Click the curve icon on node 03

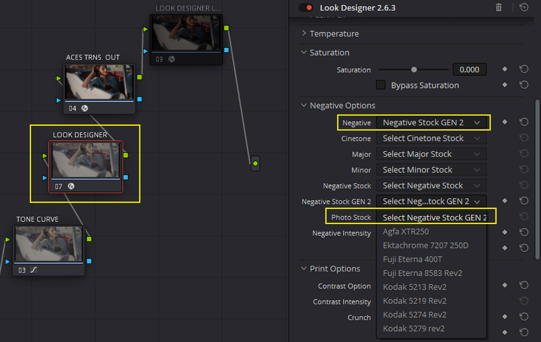coord(33,270)
